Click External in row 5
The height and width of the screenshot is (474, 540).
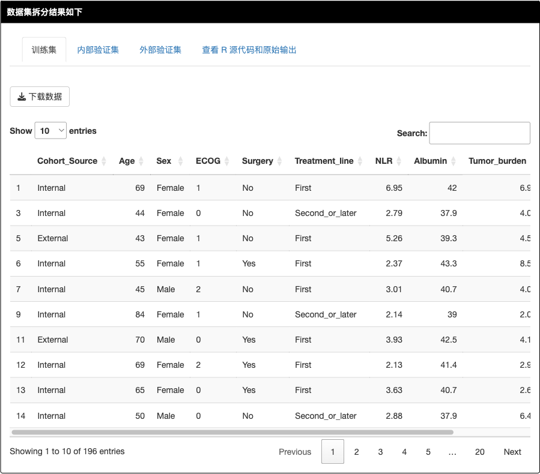click(x=53, y=238)
